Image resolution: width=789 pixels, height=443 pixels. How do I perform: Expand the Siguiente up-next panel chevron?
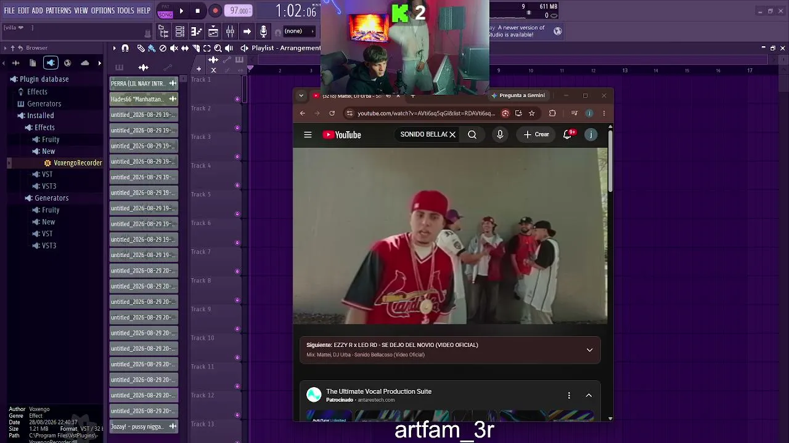point(589,350)
